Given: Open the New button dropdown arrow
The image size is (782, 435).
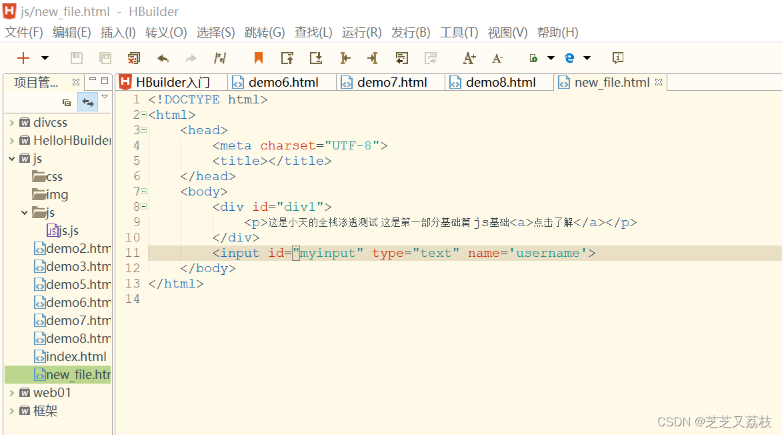Looking at the screenshot, I should coord(45,58).
